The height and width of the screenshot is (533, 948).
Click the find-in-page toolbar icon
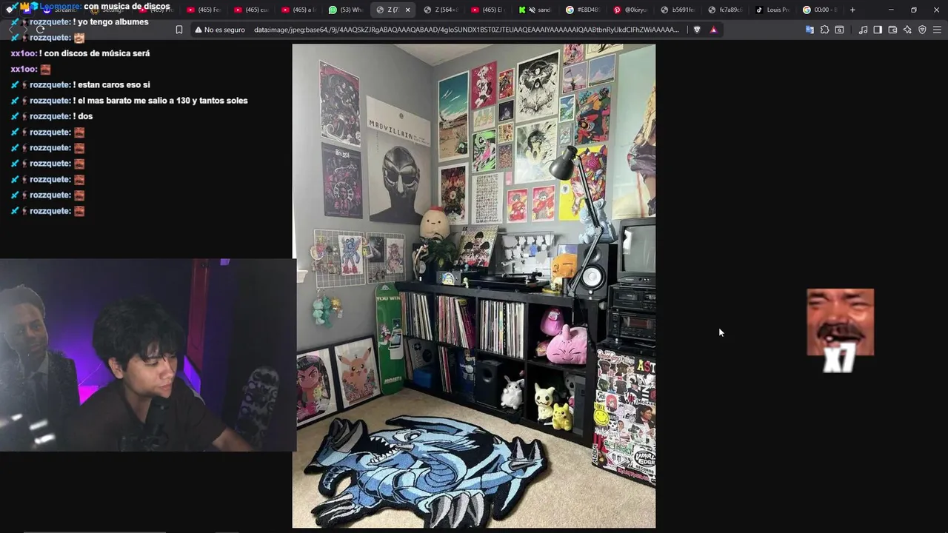tap(839, 30)
